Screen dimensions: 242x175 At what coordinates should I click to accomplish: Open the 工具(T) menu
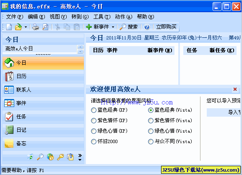click(x=102, y=17)
